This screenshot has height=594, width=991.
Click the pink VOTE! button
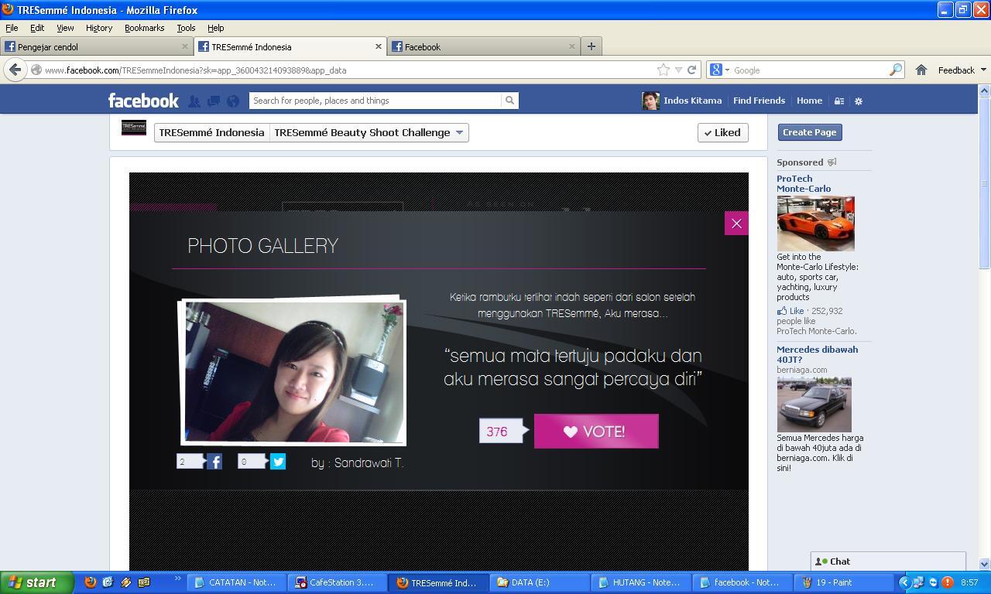pyautogui.click(x=596, y=432)
